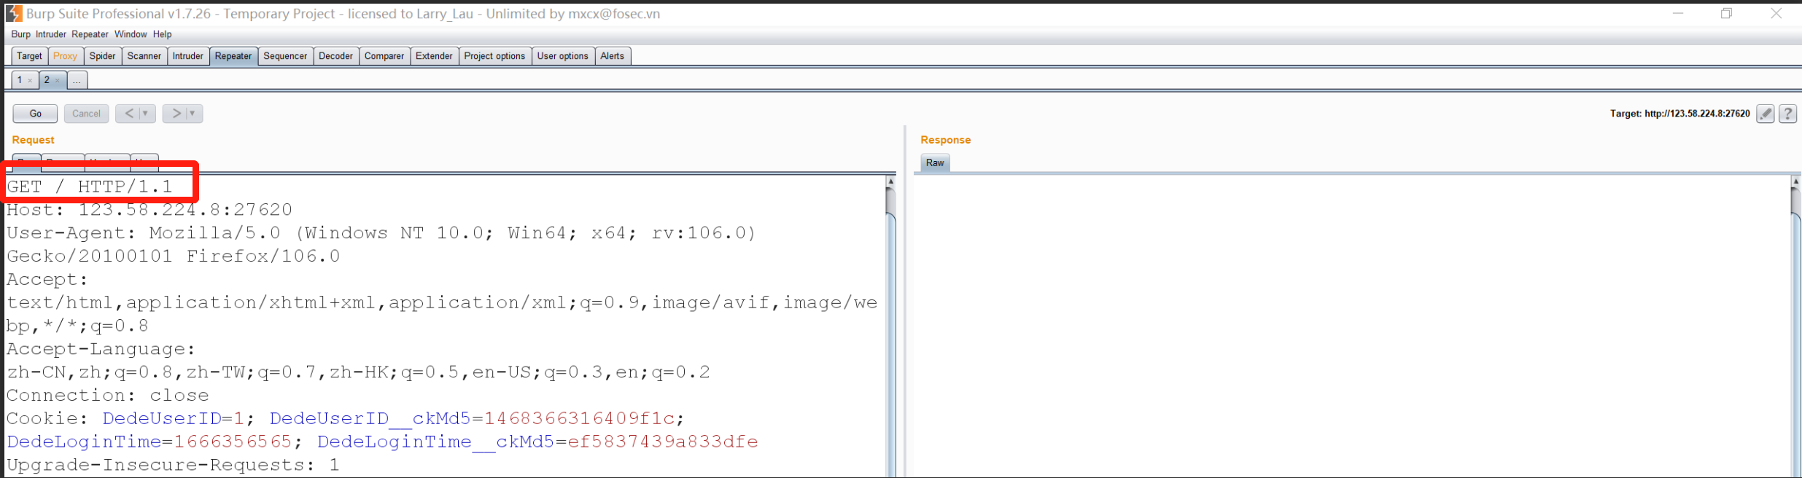Click the response pane scrollbar up arrow
The width and height of the screenshot is (1802, 478).
click(1795, 181)
